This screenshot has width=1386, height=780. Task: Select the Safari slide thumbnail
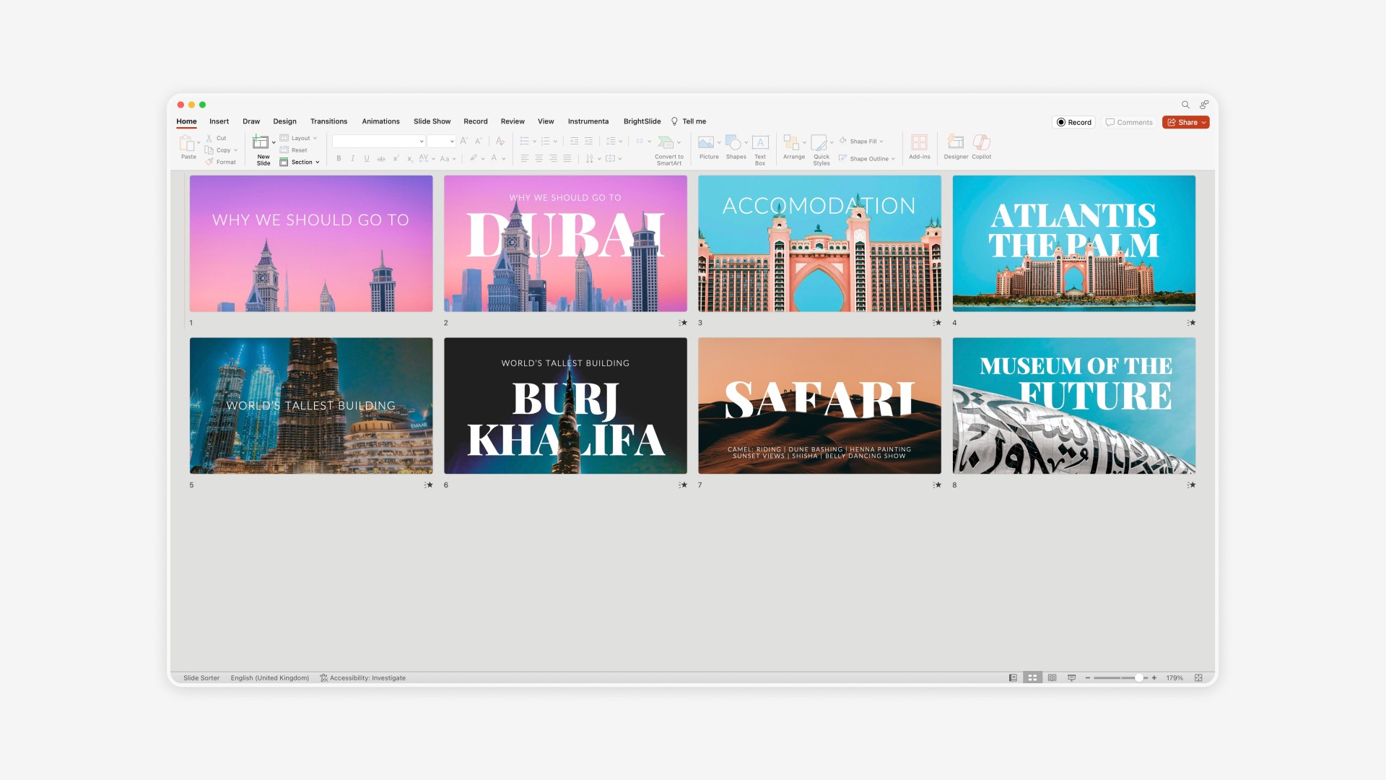[819, 406]
